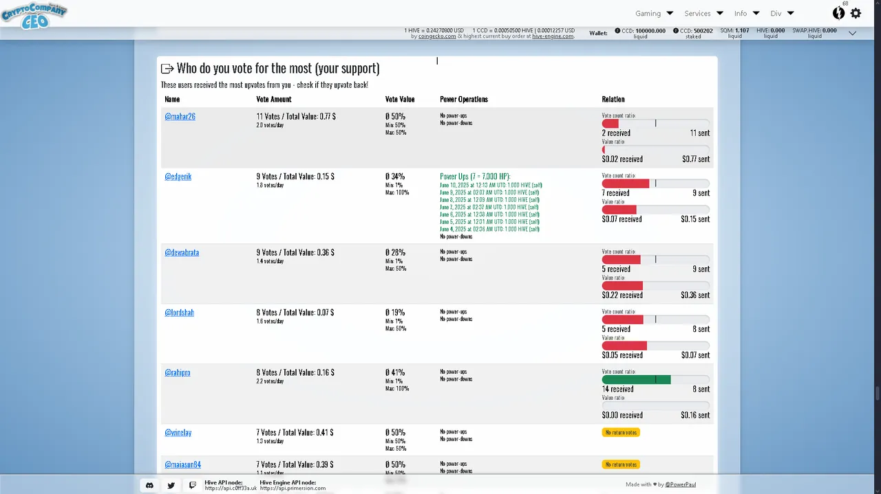Open the @PowerPaul author link

point(680,484)
